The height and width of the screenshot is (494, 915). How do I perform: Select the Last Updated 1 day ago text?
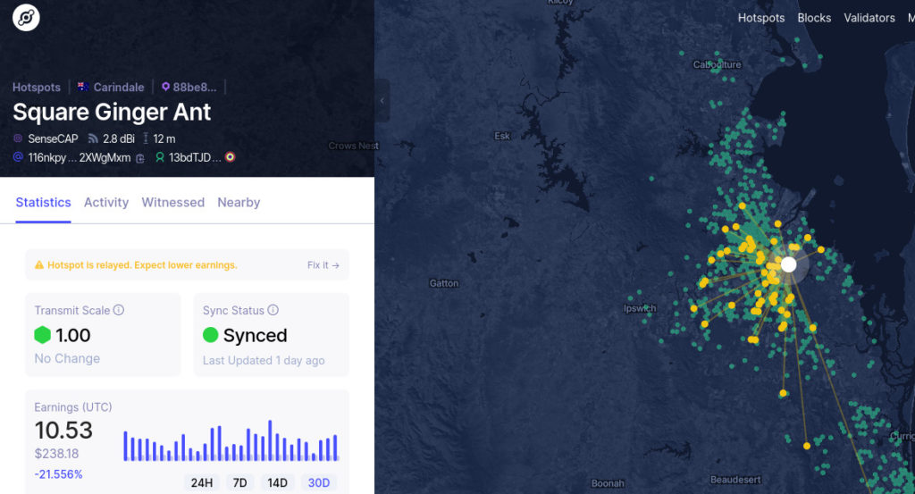point(264,360)
